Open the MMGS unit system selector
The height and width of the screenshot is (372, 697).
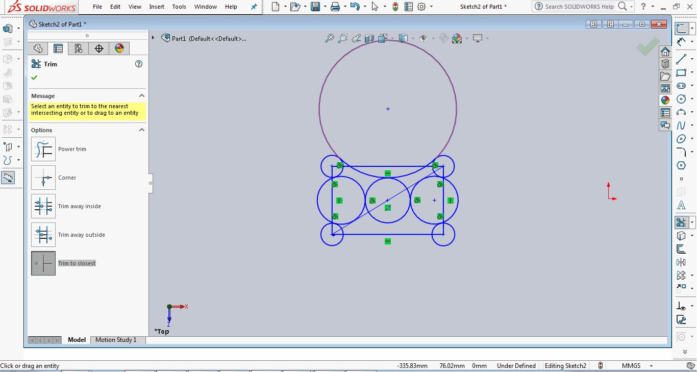636,366
